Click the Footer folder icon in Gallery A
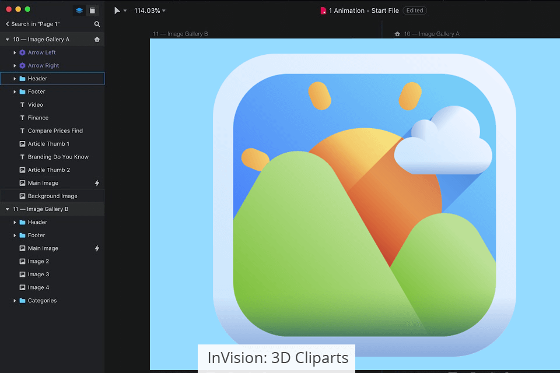560x373 pixels. click(22, 92)
